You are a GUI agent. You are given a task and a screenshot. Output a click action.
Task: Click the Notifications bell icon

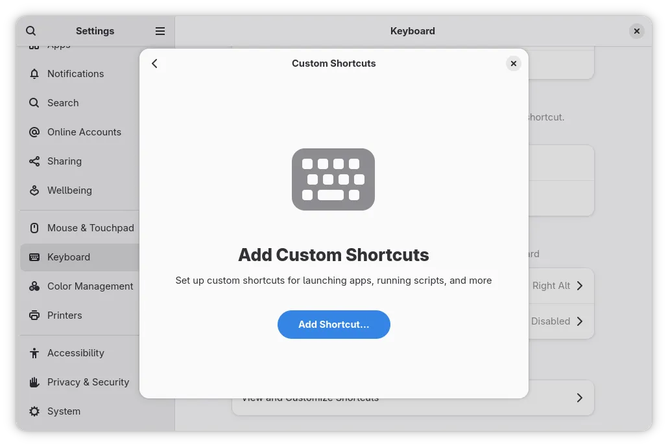pyautogui.click(x=34, y=74)
